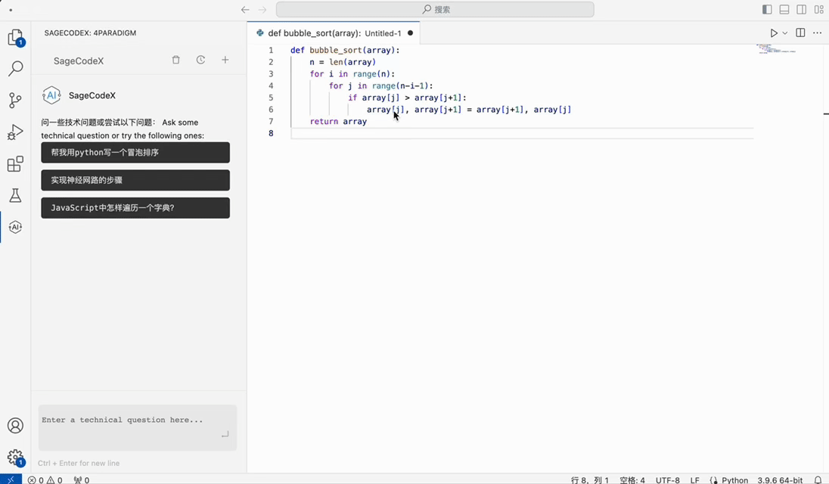Screen dimensions: 829x484
Task: Focus the technical question input box
Action: pos(138,427)
